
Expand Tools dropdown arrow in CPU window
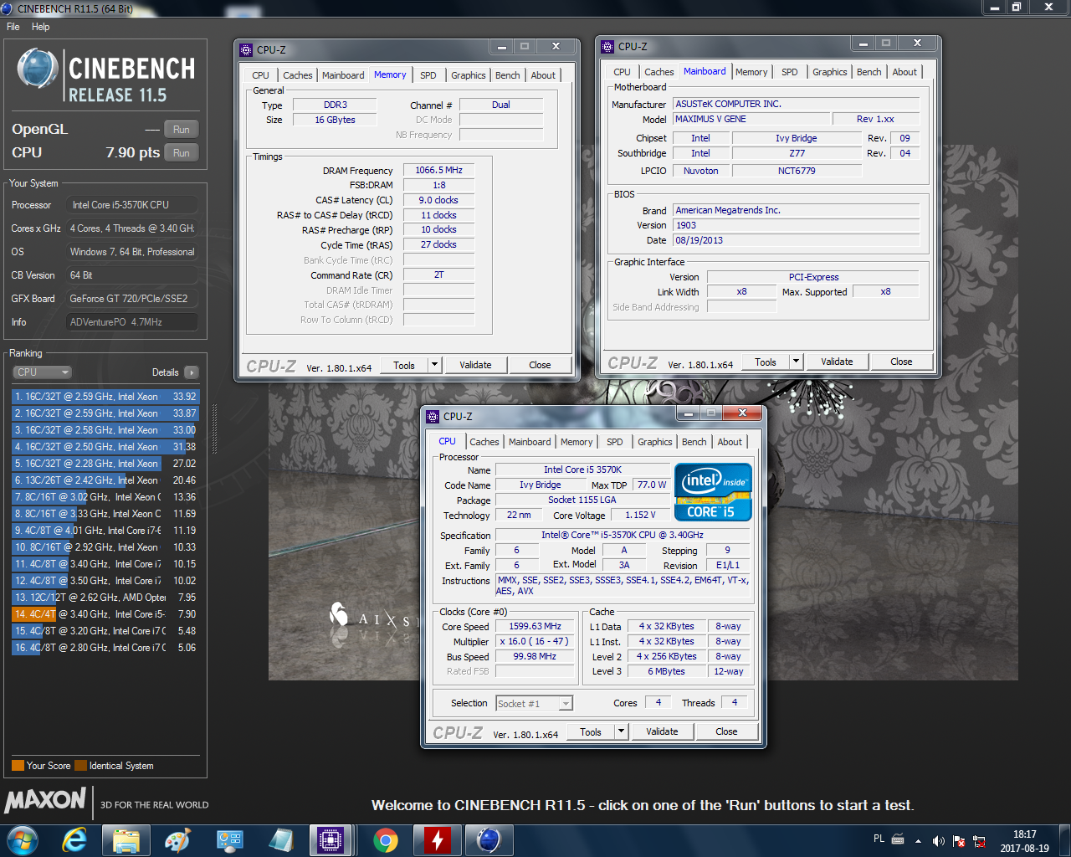[x=621, y=731]
